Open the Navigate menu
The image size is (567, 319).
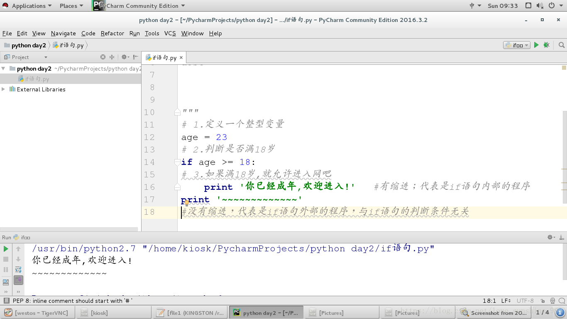(x=64, y=33)
